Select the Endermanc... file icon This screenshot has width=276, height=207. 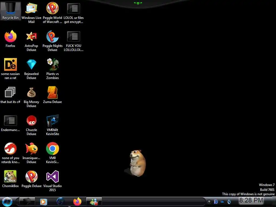pos(11,123)
